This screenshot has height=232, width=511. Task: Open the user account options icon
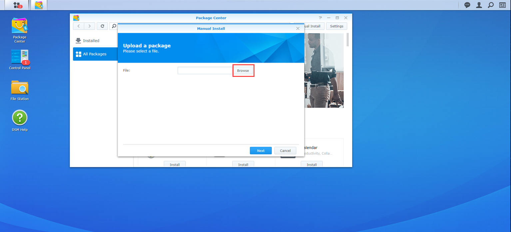[x=479, y=5]
